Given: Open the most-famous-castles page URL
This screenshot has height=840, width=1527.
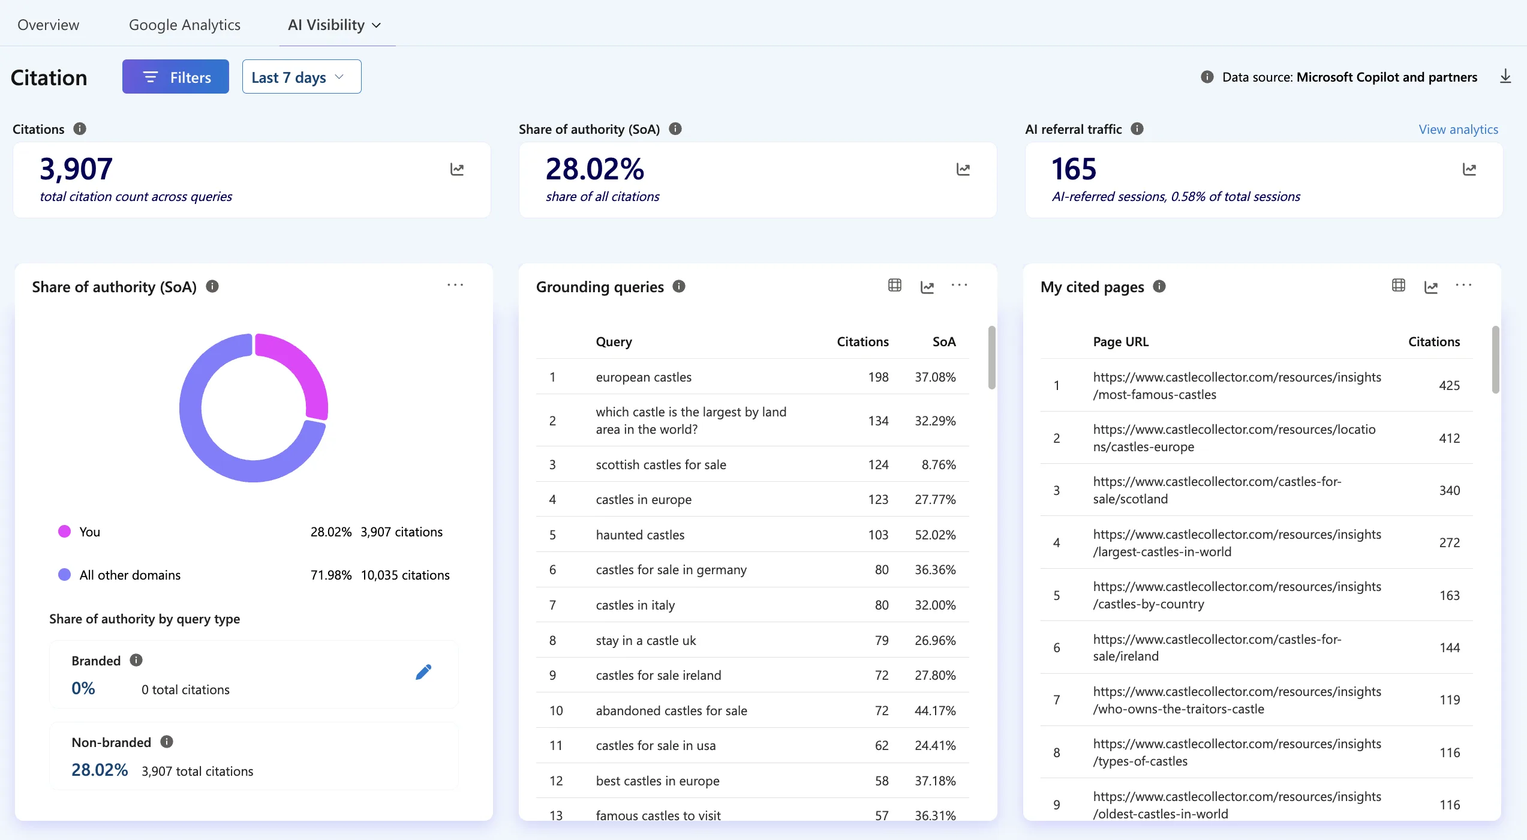Looking at the screenshot, I should tap(1237, 386).
